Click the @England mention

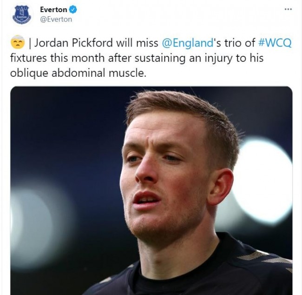(x=187, y=43)
